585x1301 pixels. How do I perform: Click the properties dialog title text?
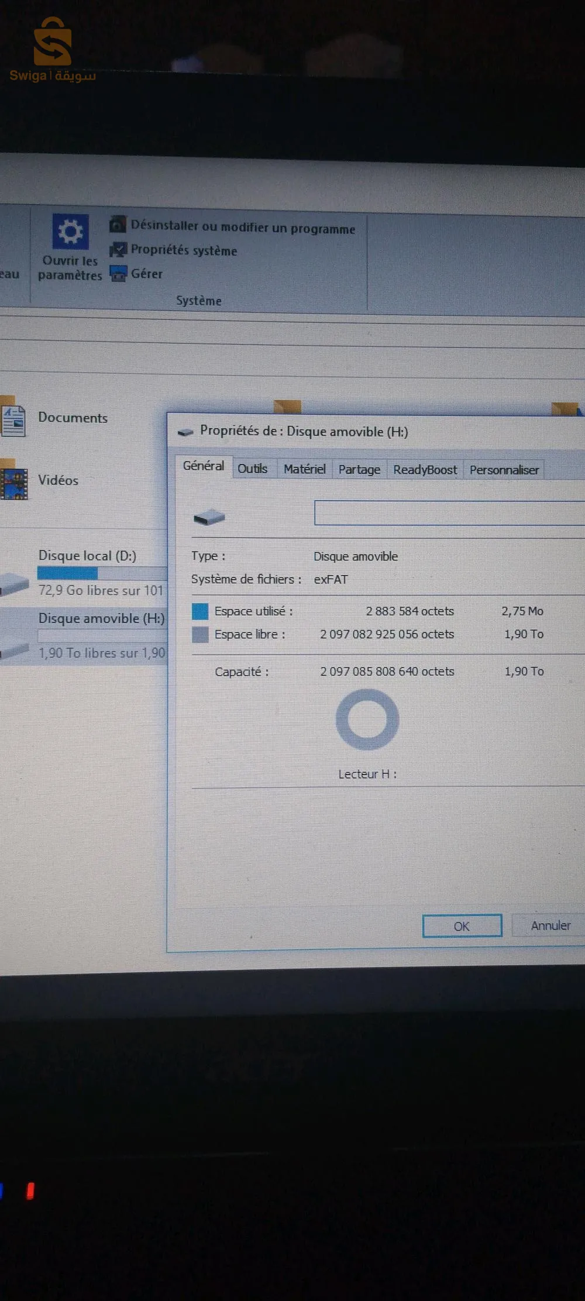point(304,431)
